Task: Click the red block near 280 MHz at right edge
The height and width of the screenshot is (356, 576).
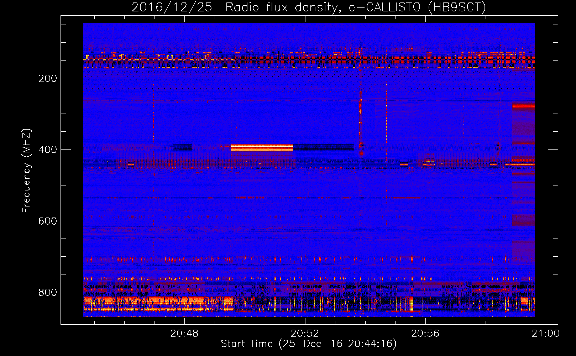Action: [x=524, y=106]
